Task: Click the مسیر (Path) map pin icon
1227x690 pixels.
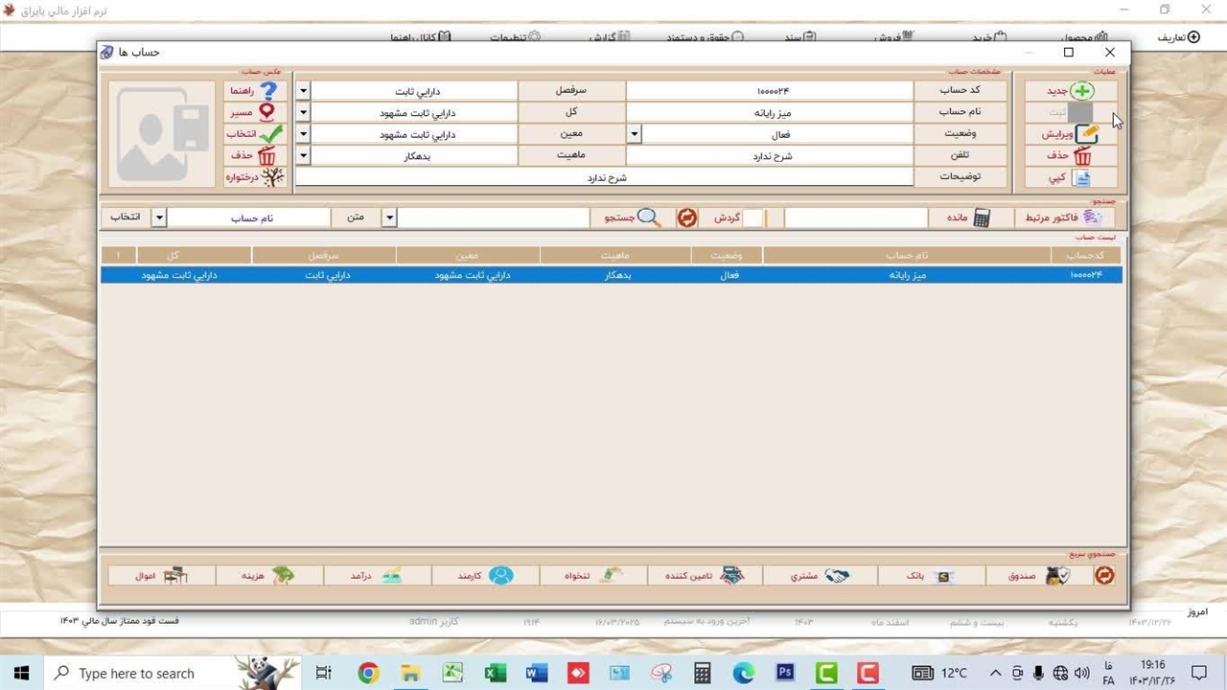Action: [267, 112]
